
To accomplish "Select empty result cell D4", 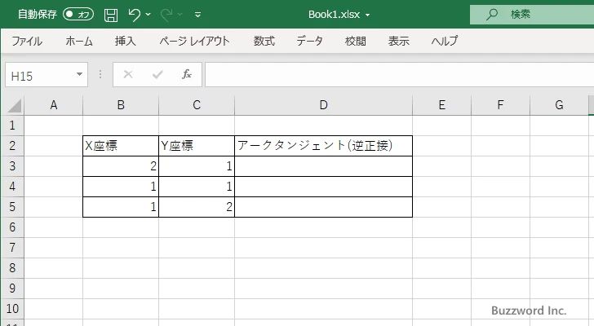I will [x=323, y=187].
